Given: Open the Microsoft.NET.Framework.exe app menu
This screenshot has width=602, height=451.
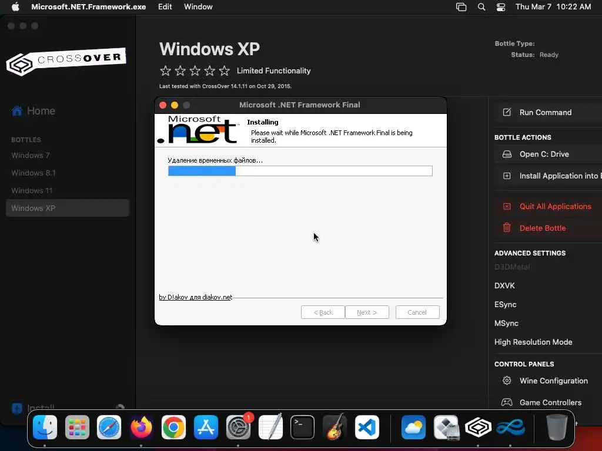Looking at the screenshot, I should point(88,7).
